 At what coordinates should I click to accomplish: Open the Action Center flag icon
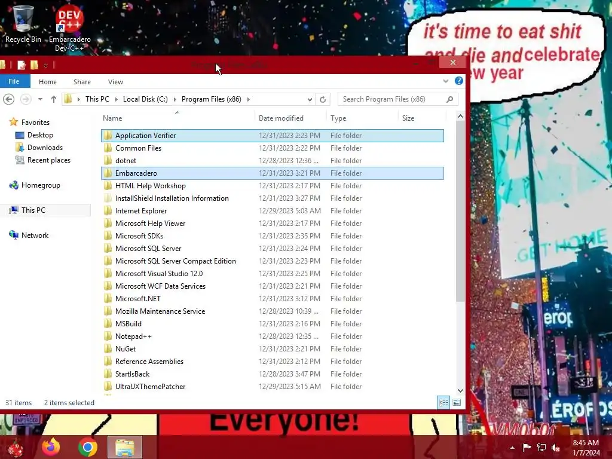click(527, 447)
